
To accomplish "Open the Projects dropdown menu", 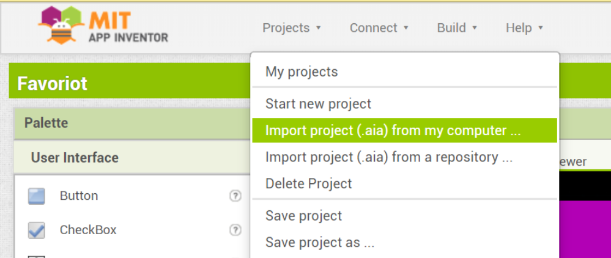I will tap(291, 28).
